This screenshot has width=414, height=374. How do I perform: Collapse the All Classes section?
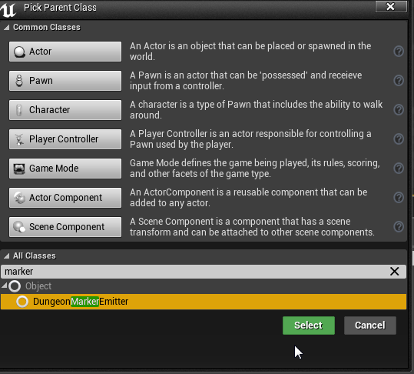(x=7, y=255)
